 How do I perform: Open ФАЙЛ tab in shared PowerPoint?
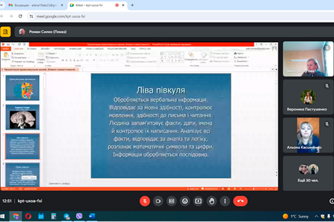pos(6,49)
